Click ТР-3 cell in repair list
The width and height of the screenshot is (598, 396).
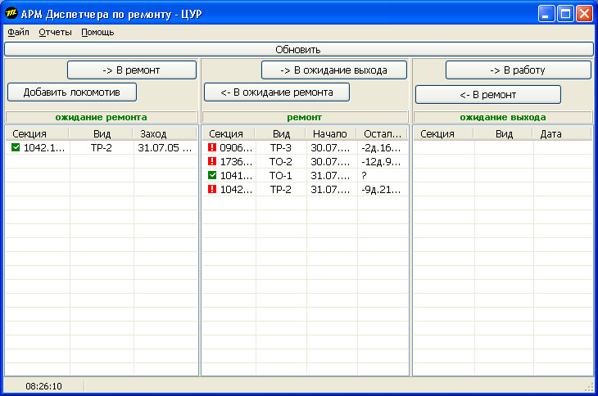(x=281, y=148)
